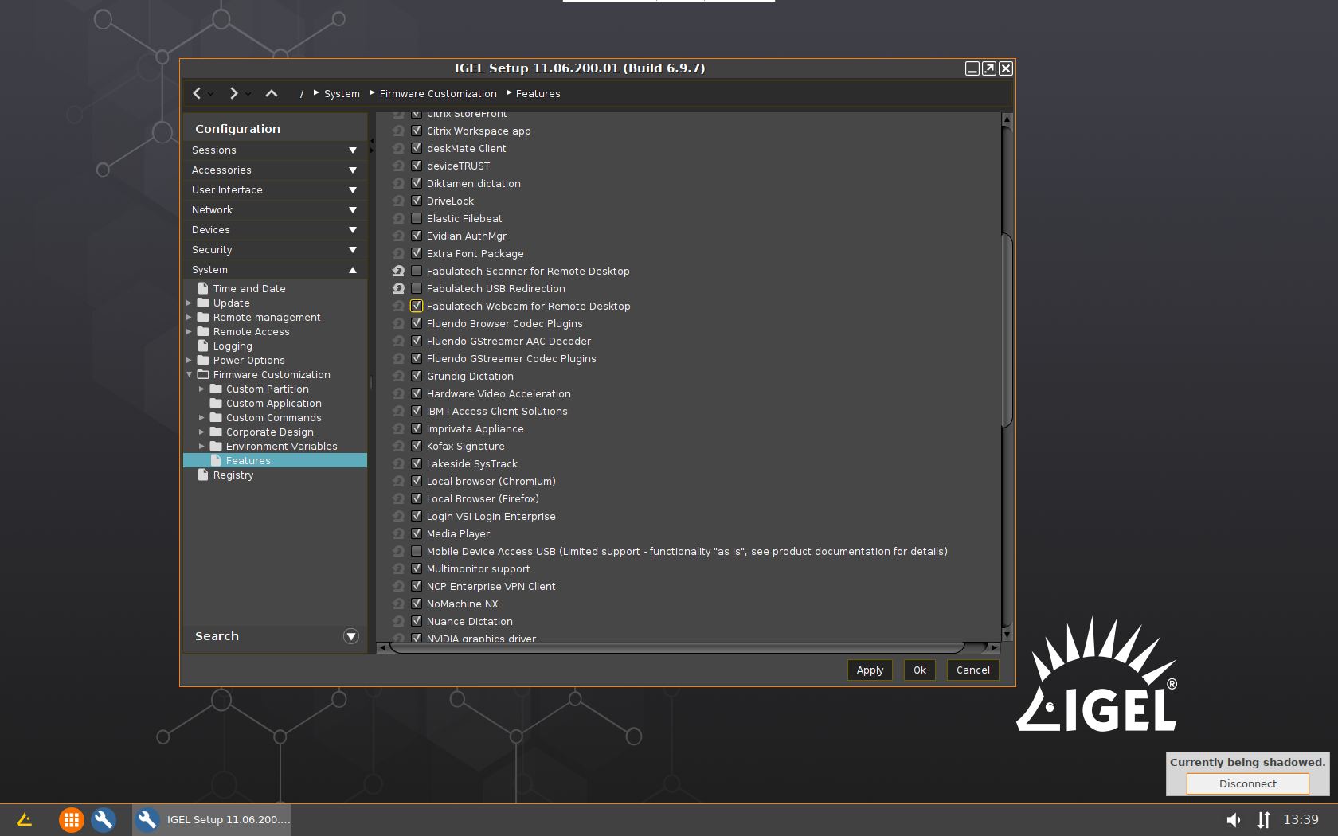This screenshot has width=1338, height=836.
Task: Click the clock showing 13:39
Action: pyautogui.click(x=1301, y=820)
